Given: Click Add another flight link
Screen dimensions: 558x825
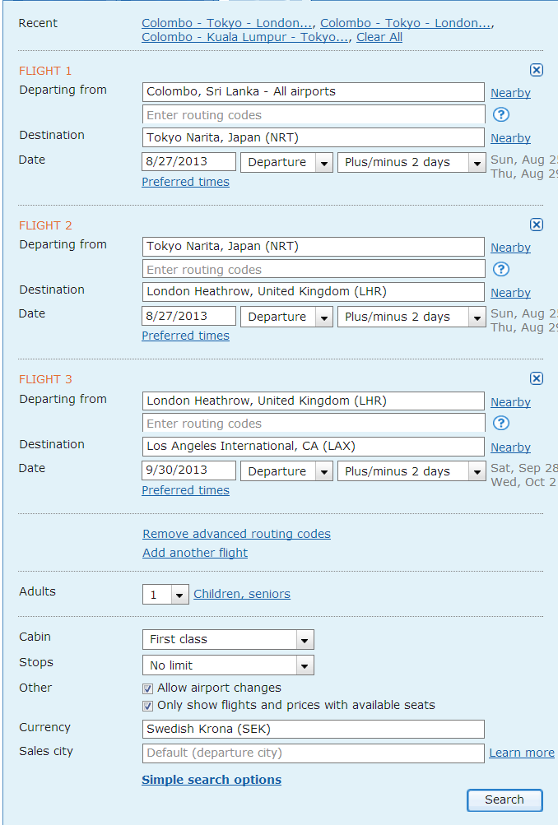Looking at the screenshot, I should click(x=195, y=553).
